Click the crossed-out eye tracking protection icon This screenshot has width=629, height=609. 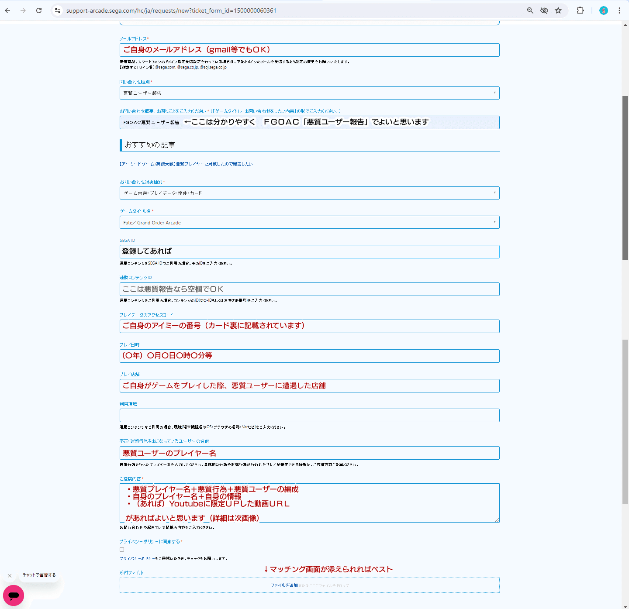[544, 10]
